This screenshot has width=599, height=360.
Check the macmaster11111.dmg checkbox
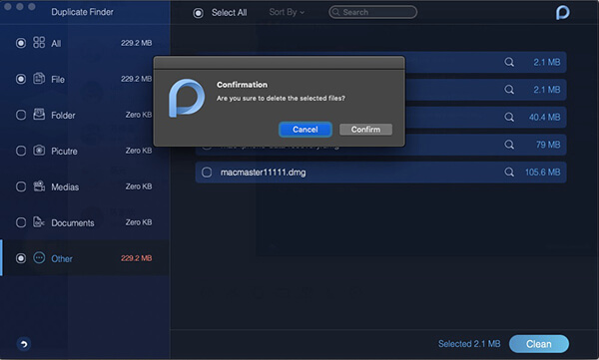click(x=207, y=173)
